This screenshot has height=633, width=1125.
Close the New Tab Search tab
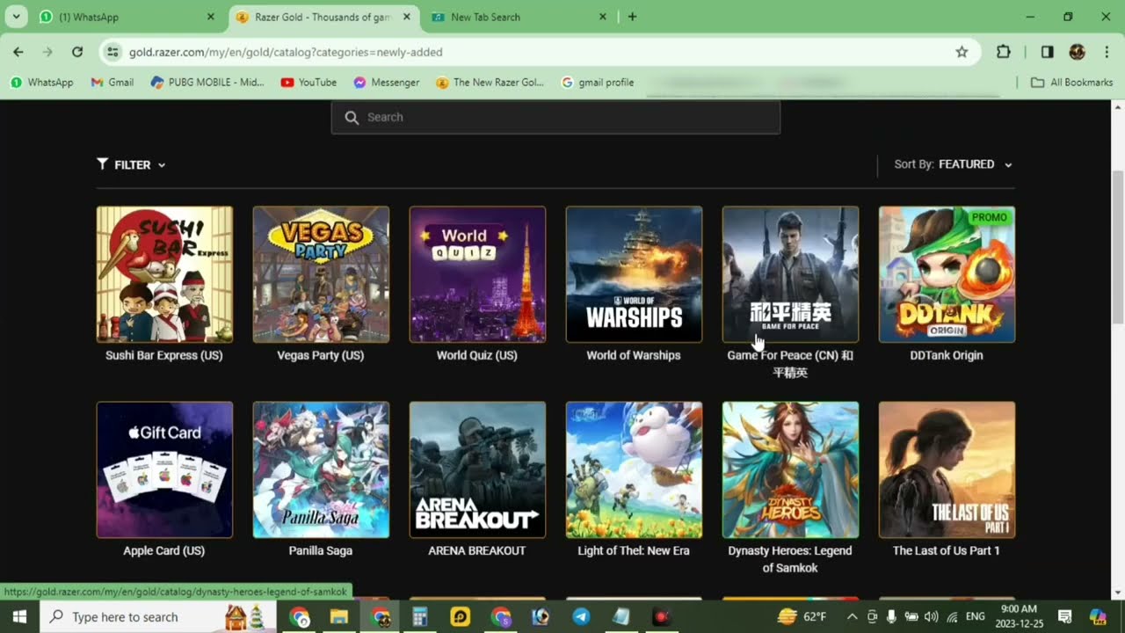click(x=602, y=17)
